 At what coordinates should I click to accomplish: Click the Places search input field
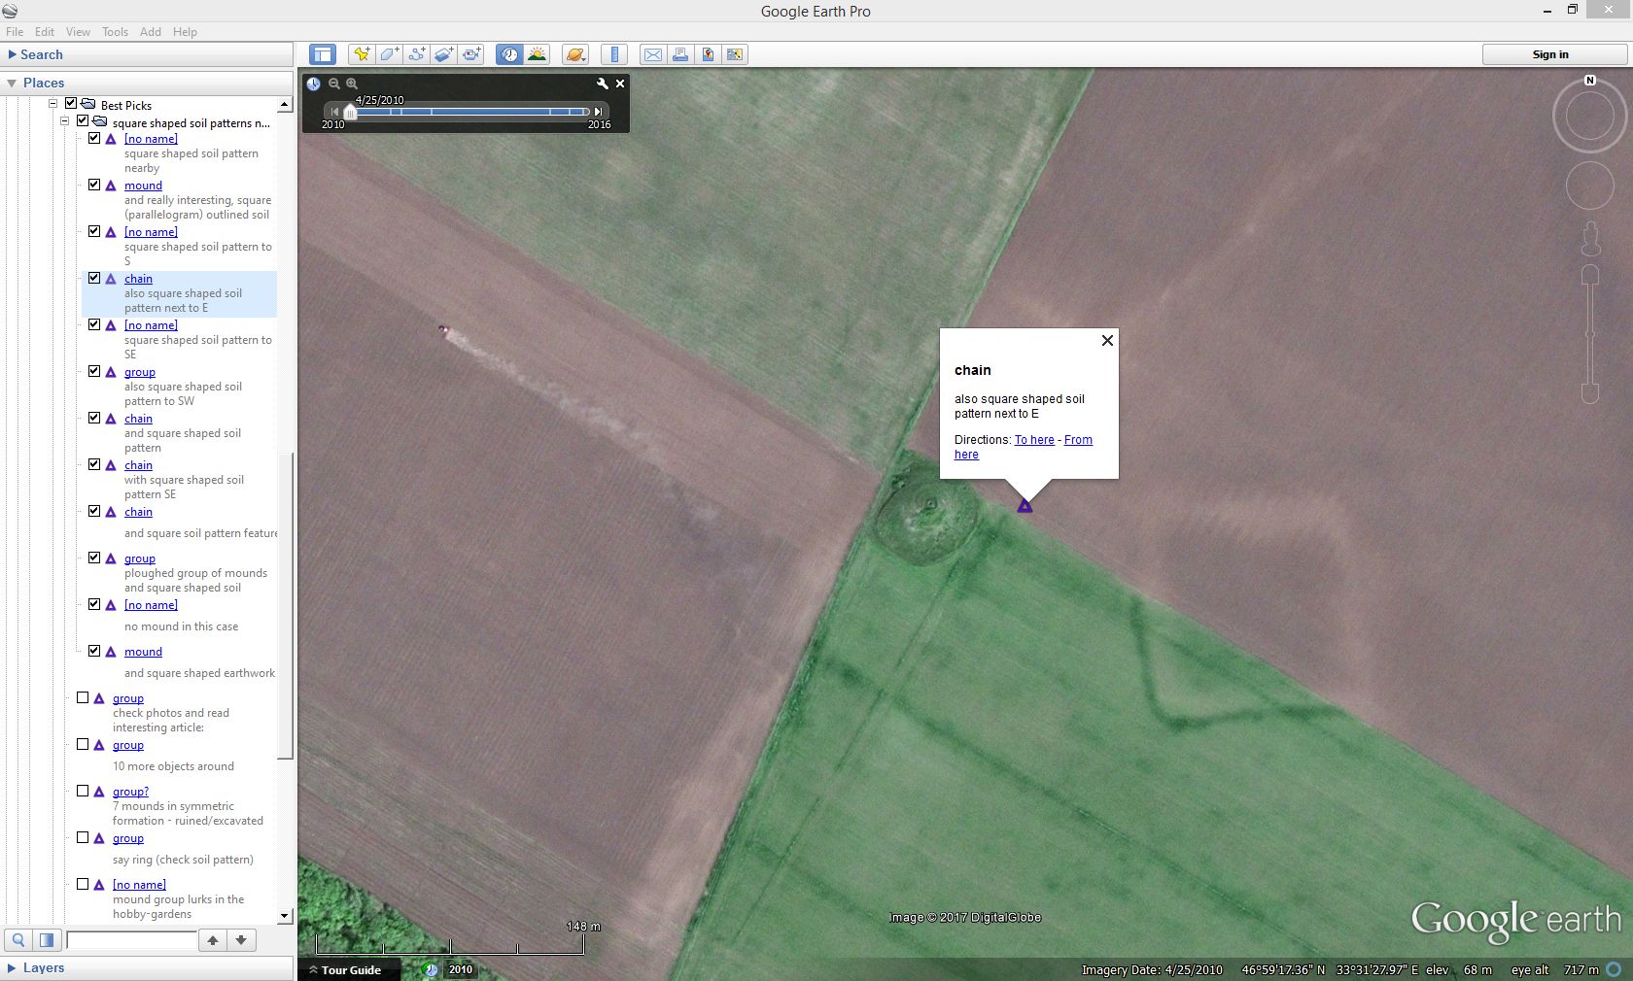click(131, 940)
